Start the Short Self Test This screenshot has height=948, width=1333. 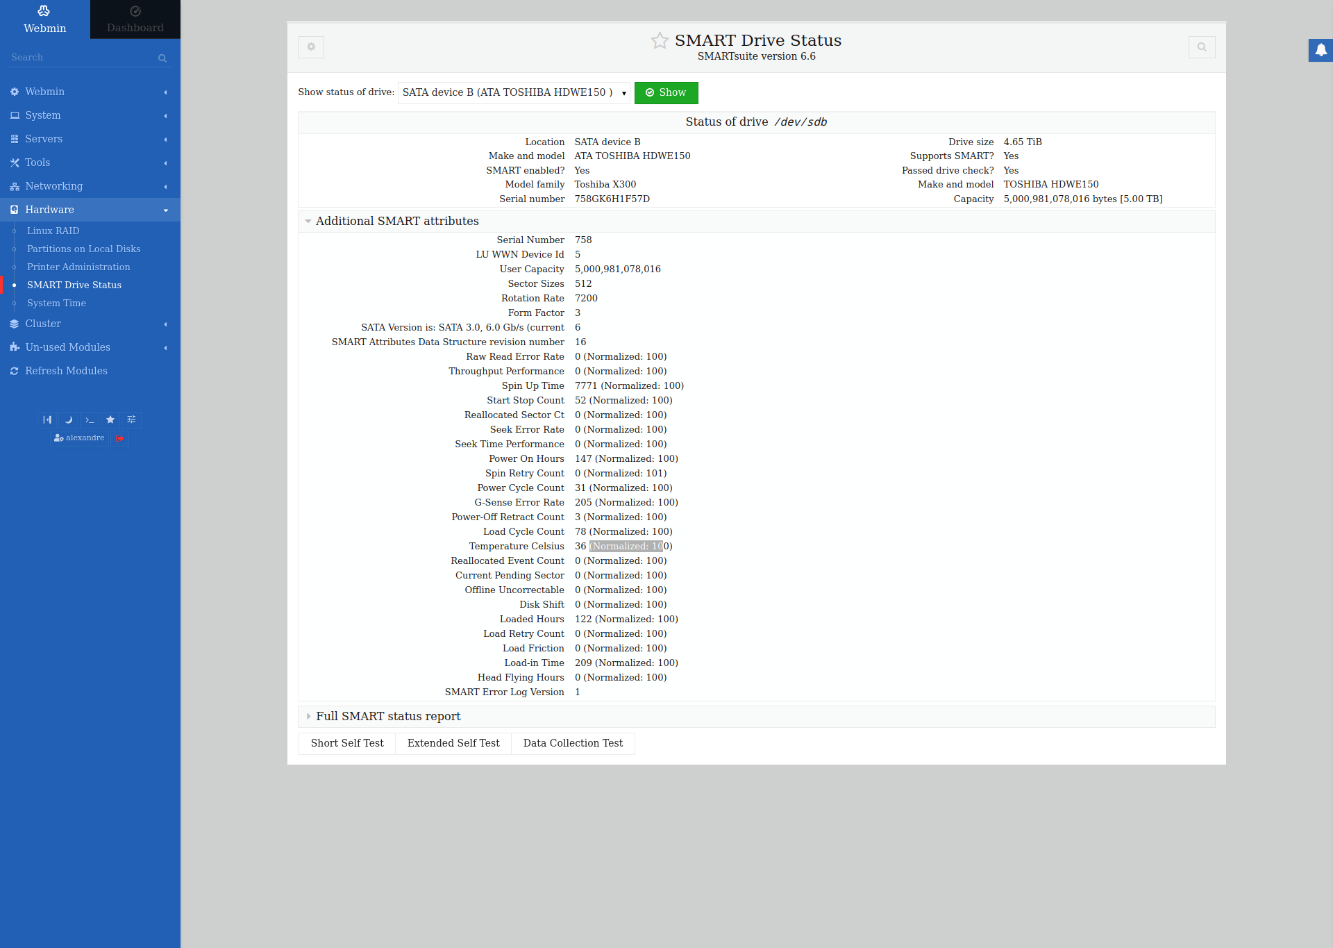(346, 743)
